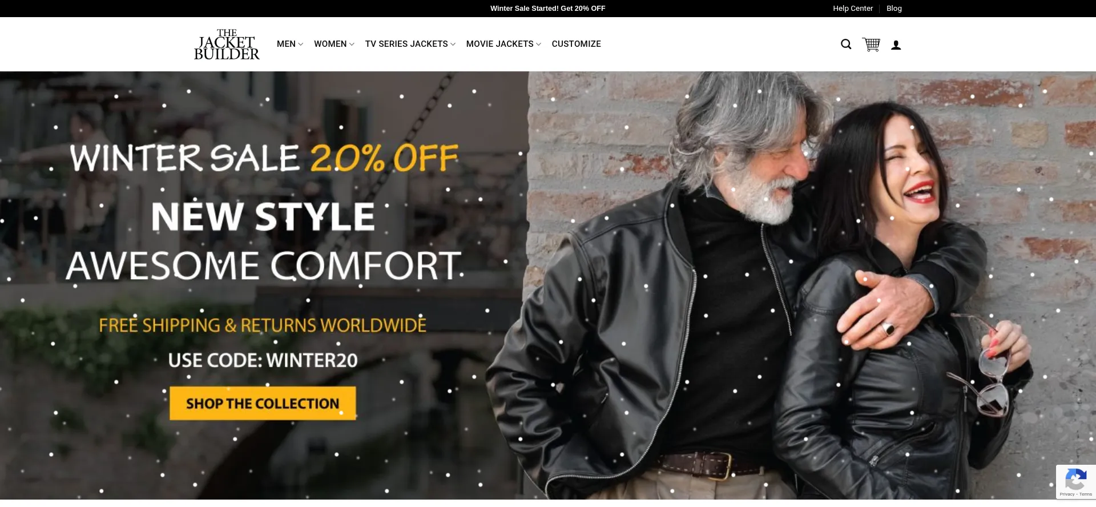
Task: Click the reCAPTCHA Terms link
Action: pyautogui.click(x=1086, y=494)
